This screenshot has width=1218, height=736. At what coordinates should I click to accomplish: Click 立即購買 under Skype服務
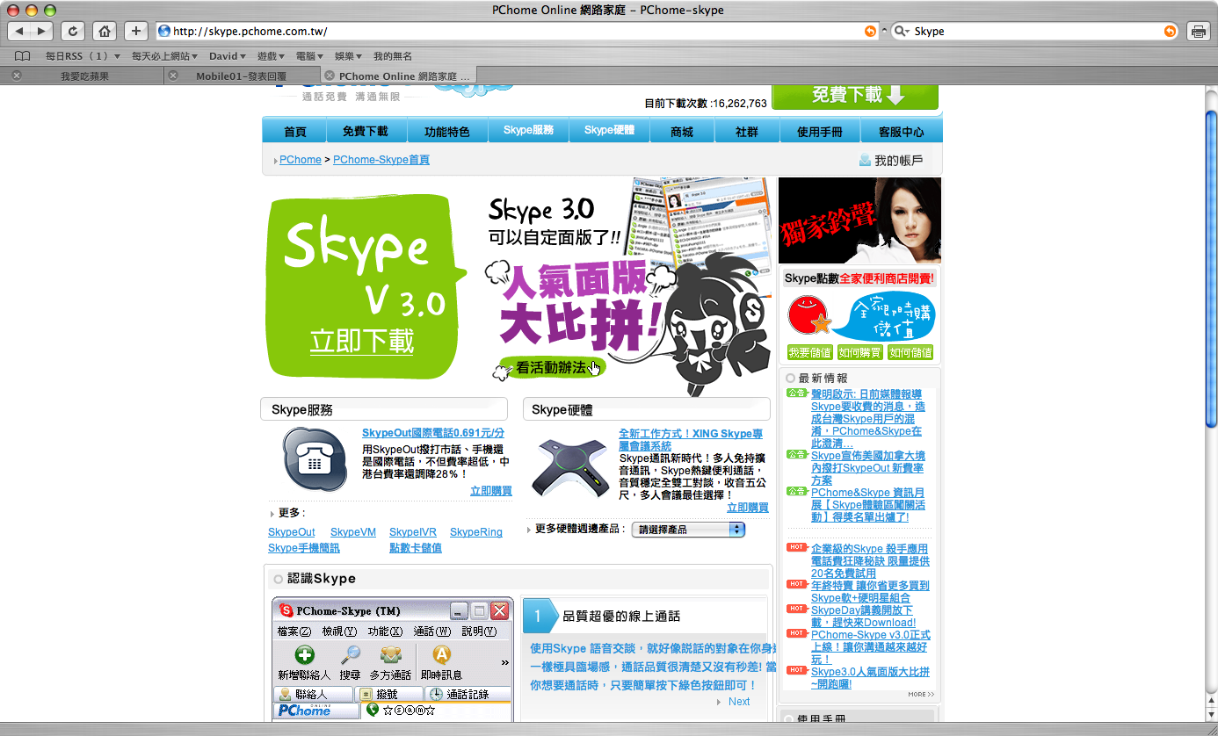[490, 491]
